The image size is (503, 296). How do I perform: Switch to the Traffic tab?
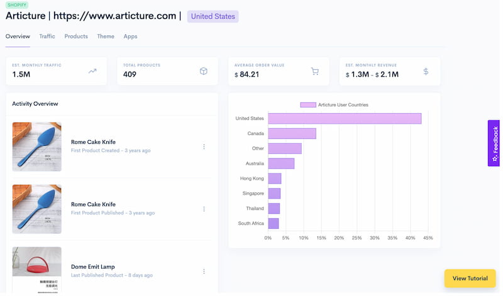coord(47,36)
